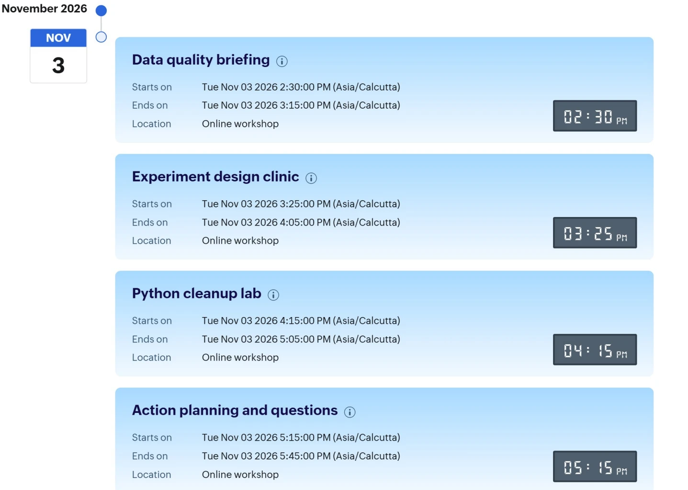Open the Experiment design clinic session title
Image resolution: width=688 pixels, height=490 pixels.
(x=215, y=177)
